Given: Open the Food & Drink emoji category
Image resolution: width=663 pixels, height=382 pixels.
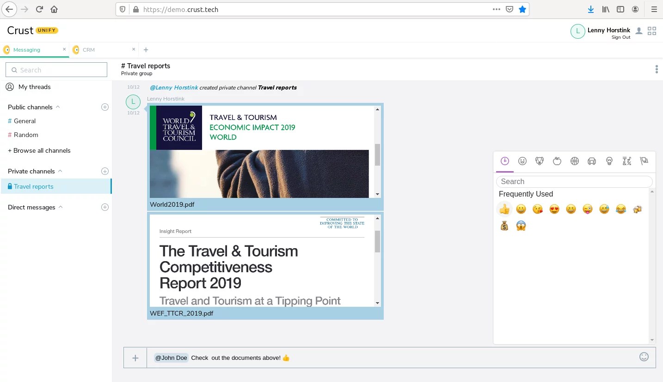Looking at the screenshot, I should pos(557,161).
